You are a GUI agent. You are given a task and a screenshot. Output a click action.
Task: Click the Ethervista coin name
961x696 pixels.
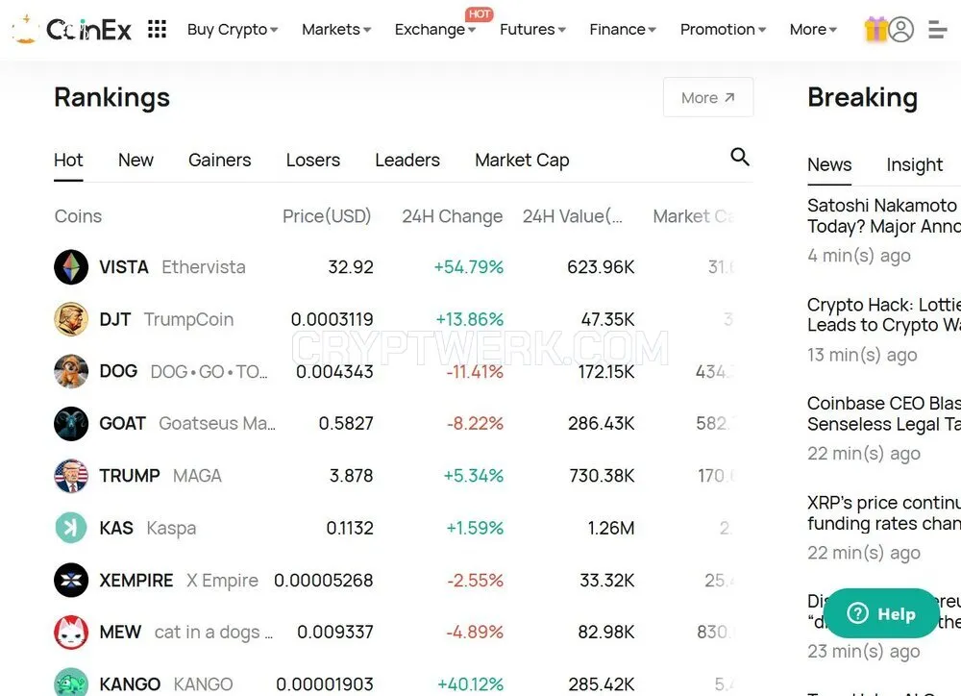pos(204,266)
